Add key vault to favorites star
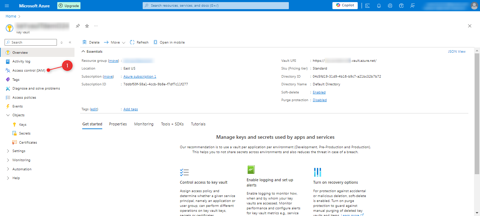The width and height of the screenshot is (480, 216). 87,26
